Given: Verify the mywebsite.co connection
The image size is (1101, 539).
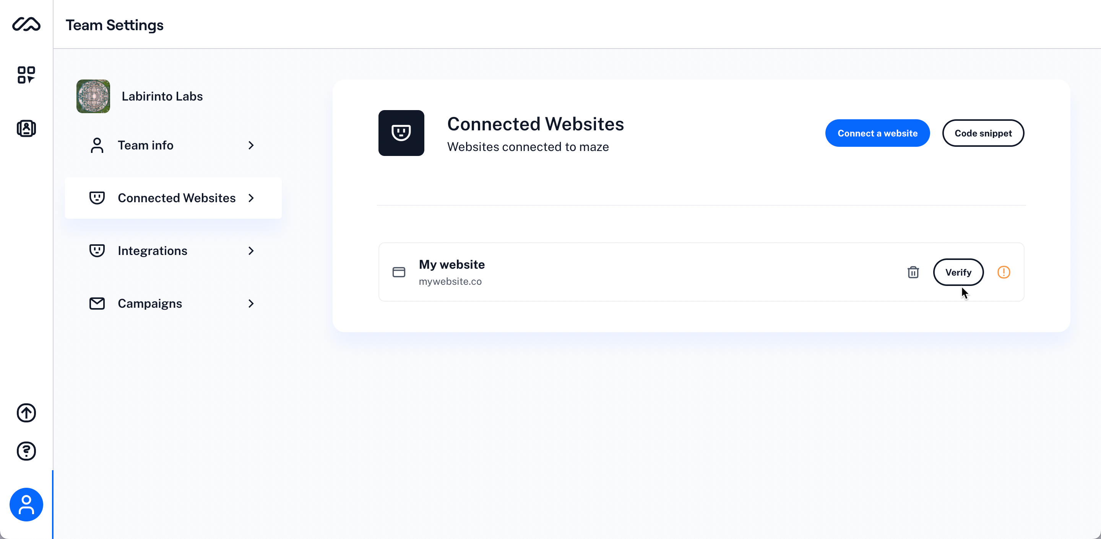Looking at the screenshot, I should [958, 272].
